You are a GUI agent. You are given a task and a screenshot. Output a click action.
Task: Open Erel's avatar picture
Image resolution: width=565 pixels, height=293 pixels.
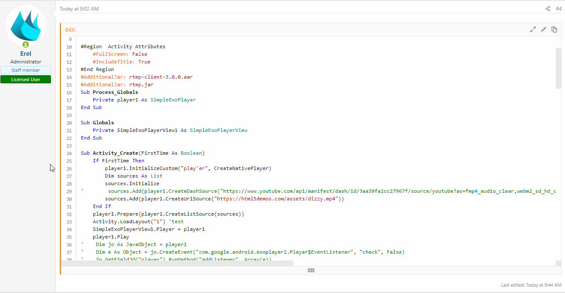[x=26, y=25]
